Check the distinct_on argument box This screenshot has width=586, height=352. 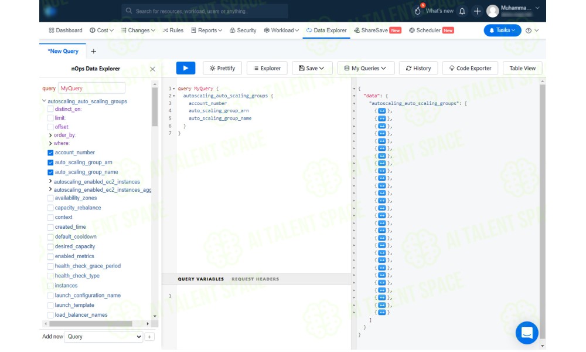coord(50,109)
